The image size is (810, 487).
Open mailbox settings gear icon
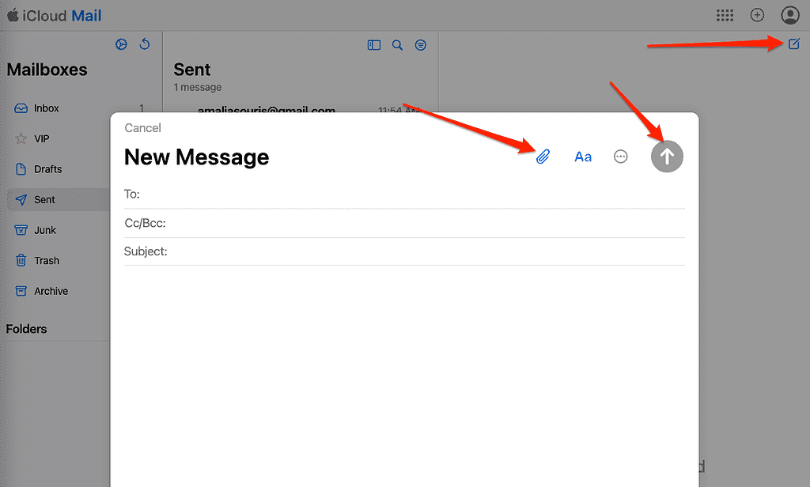[x=121, y=45]
